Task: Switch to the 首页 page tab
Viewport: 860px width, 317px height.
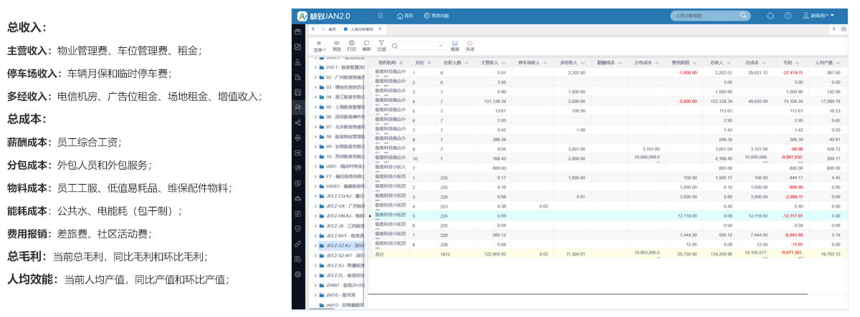Action: point(329,29)
